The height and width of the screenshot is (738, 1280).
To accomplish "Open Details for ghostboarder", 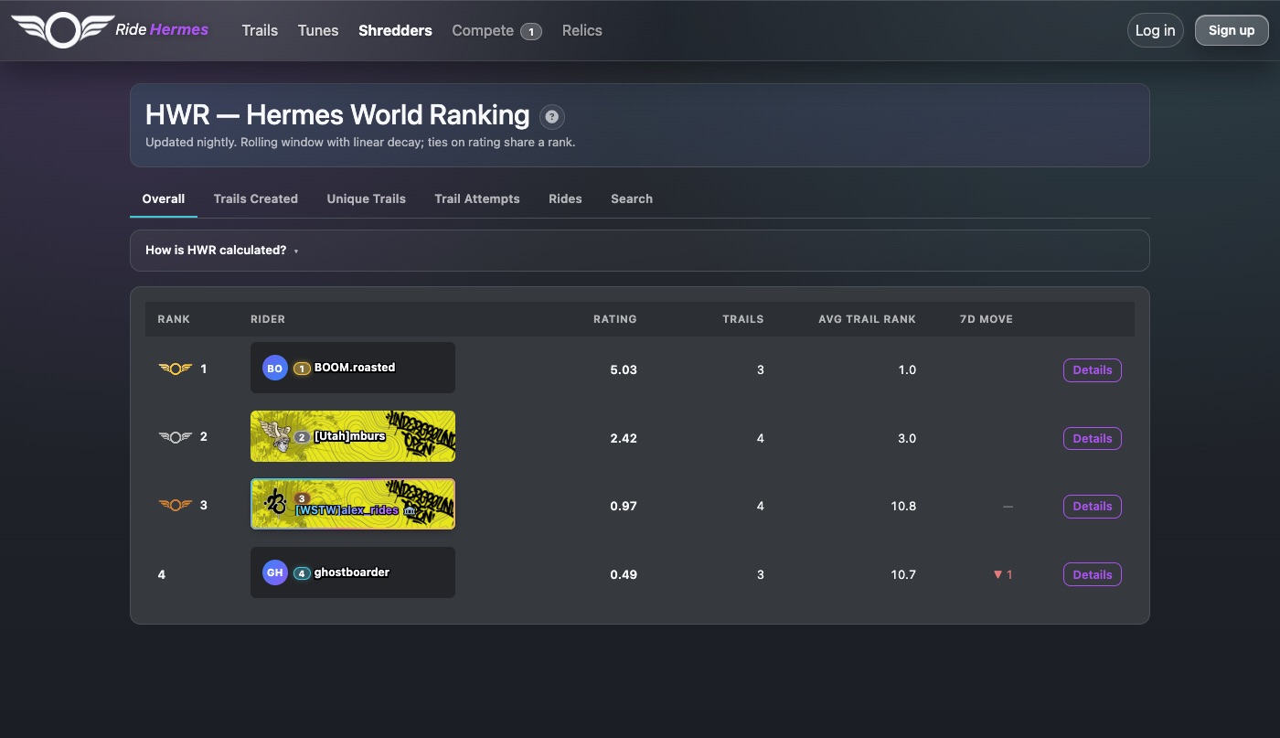I will tap(1093, 575).
